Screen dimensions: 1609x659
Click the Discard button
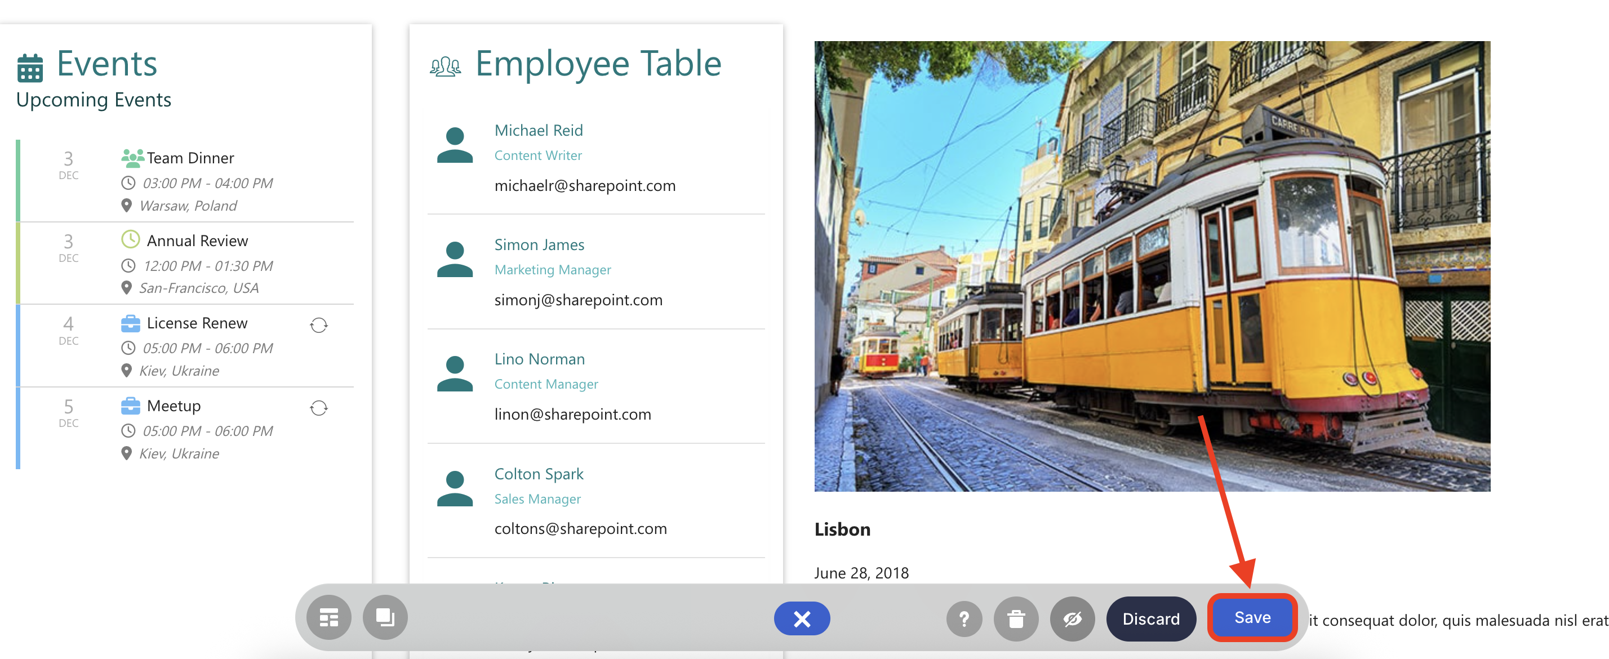pyautogui.click(x=1150, y=618)
